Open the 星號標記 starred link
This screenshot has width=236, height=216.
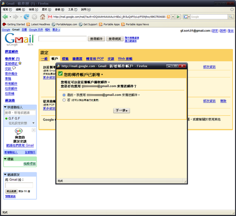[x=11, y=64]
